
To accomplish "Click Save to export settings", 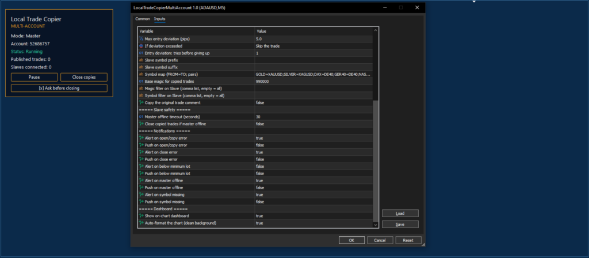I will (x=400, y=224).
